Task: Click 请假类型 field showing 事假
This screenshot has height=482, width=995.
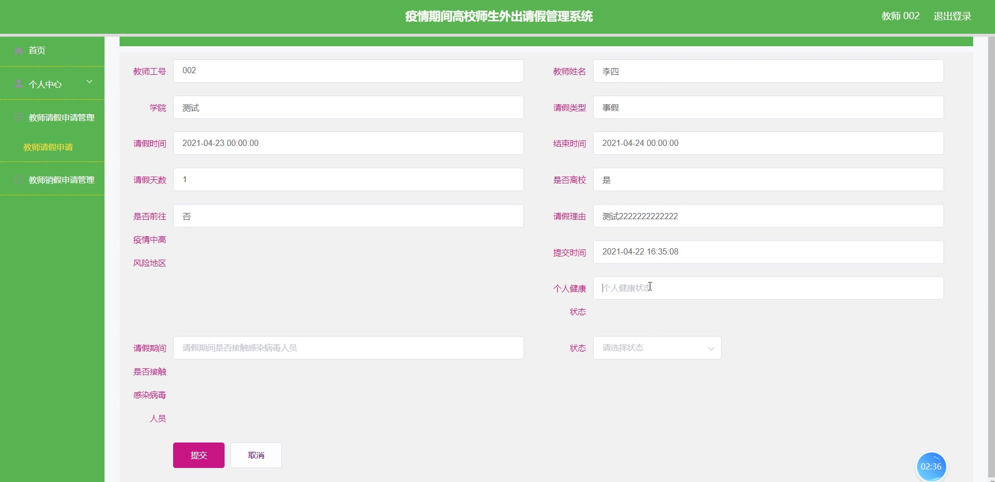Action: coord(768,107)
